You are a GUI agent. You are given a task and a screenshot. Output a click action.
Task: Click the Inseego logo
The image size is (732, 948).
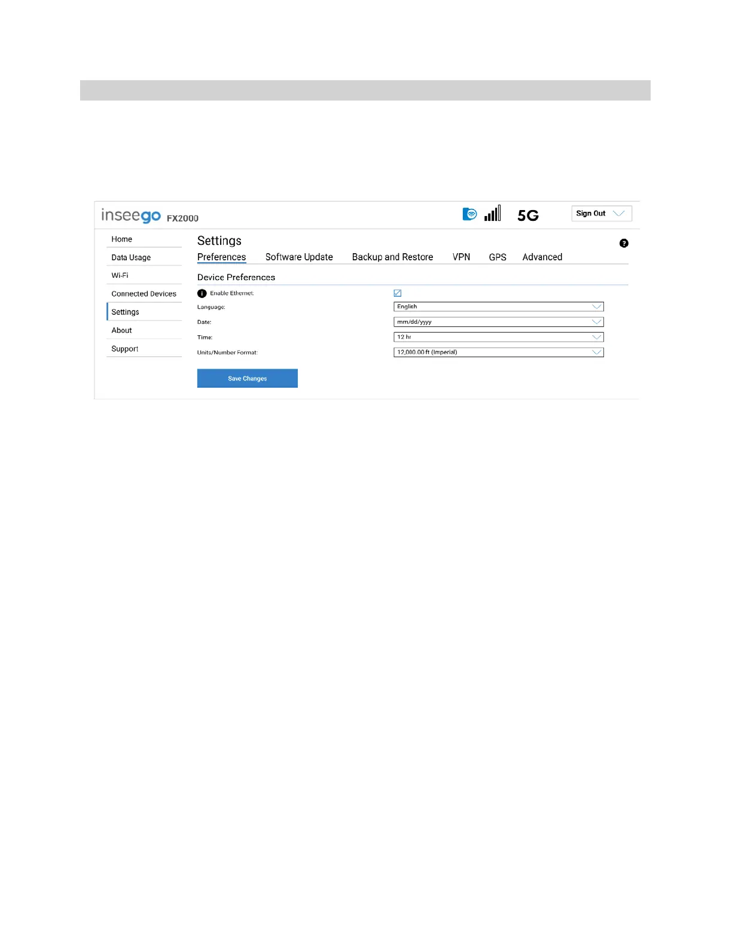click(131, 215)
